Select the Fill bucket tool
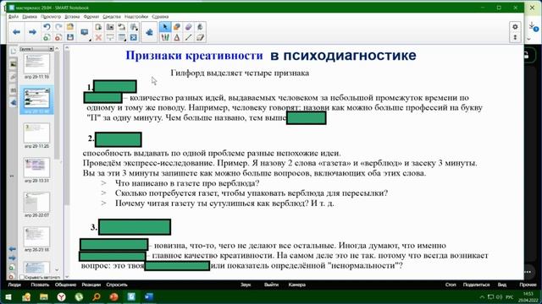 click(x=200, y=27)
